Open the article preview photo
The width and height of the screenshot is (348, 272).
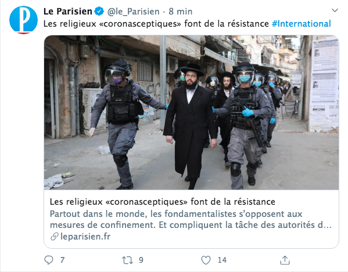click(191, 113)
